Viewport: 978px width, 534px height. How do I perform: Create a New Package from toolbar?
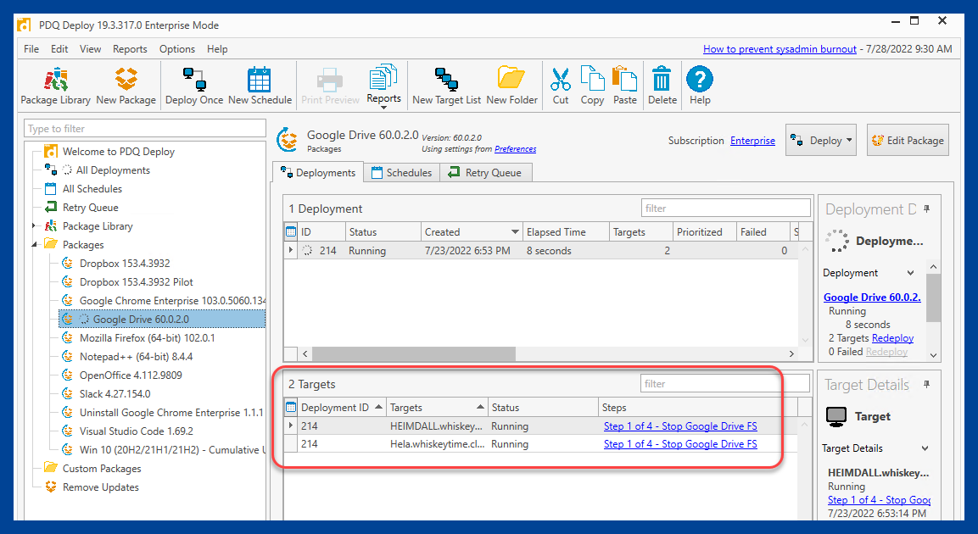click(x=126, y=86)
